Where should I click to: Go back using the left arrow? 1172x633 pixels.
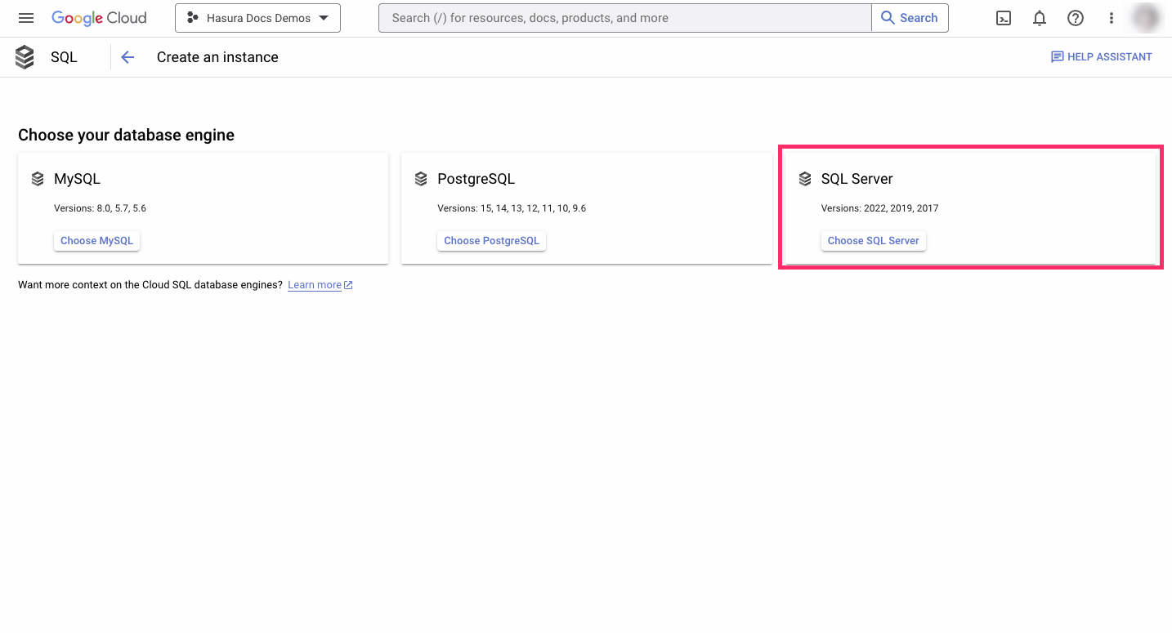click(x=127, y=57)
